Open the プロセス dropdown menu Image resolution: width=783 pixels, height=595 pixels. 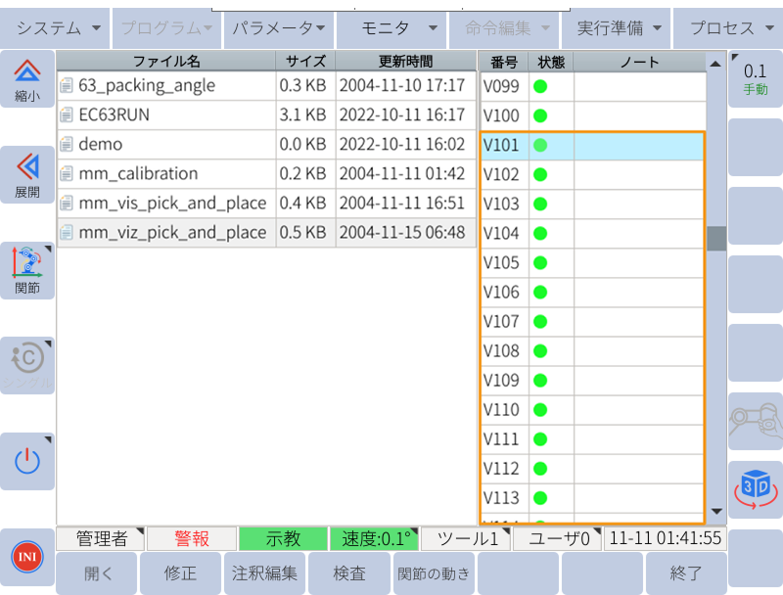pyautogui.click(x=728, y=28)
